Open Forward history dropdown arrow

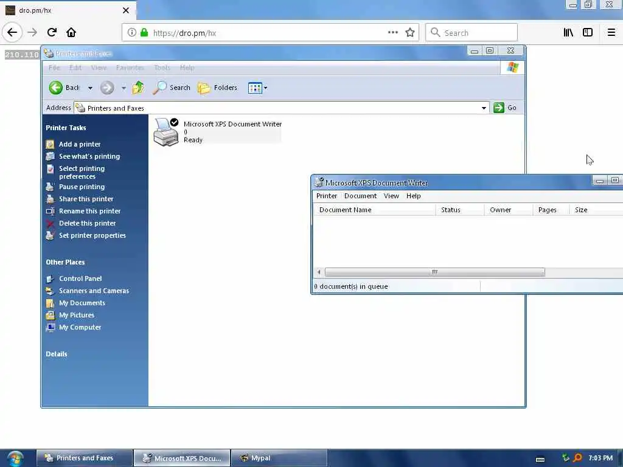click(x=124, y=88)
